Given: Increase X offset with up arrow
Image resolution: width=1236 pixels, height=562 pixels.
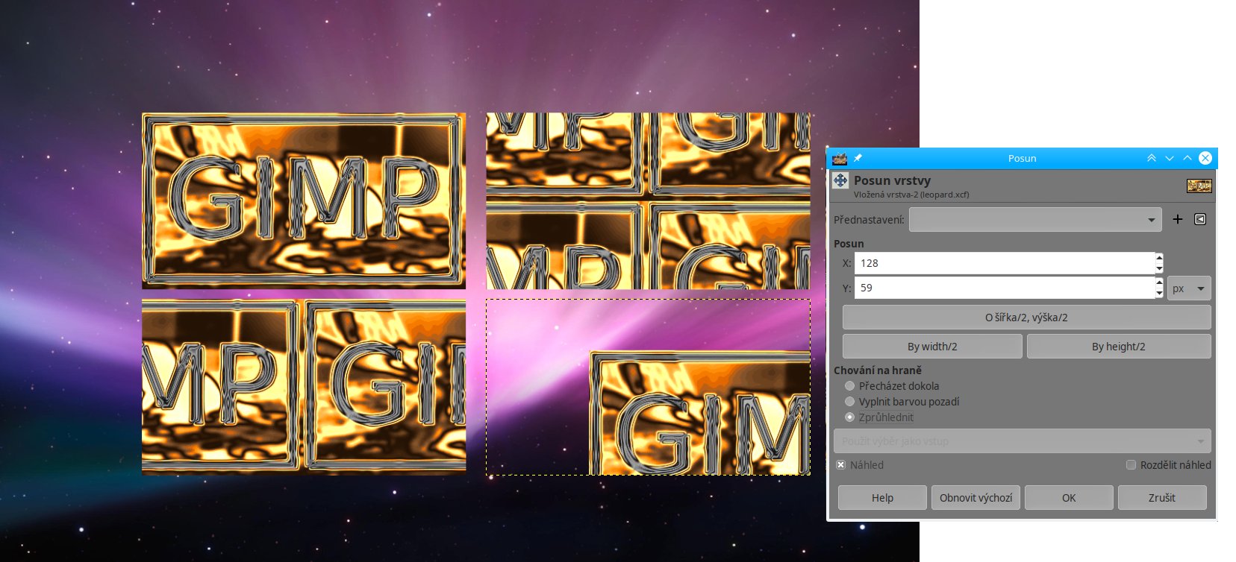Looking at the screenshot, I should click(1159, 258).
